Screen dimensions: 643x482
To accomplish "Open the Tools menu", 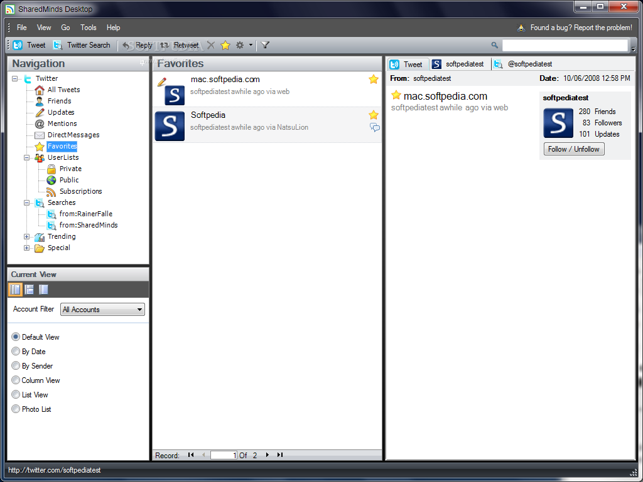I will click(x=88, y=28).
